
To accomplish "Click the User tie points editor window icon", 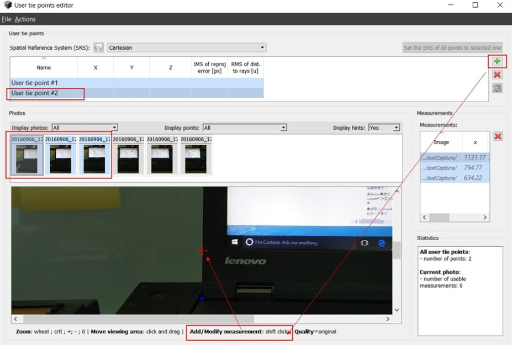I will (x=7, y=6).
